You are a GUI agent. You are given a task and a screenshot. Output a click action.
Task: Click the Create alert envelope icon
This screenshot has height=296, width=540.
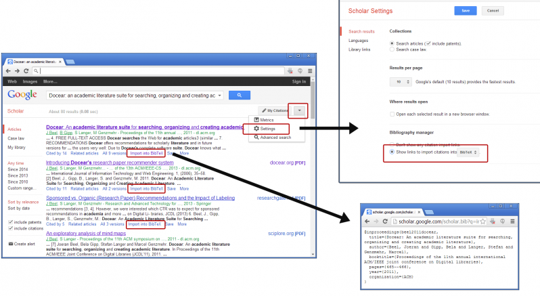pyautogui.click(x=11, y=244)
